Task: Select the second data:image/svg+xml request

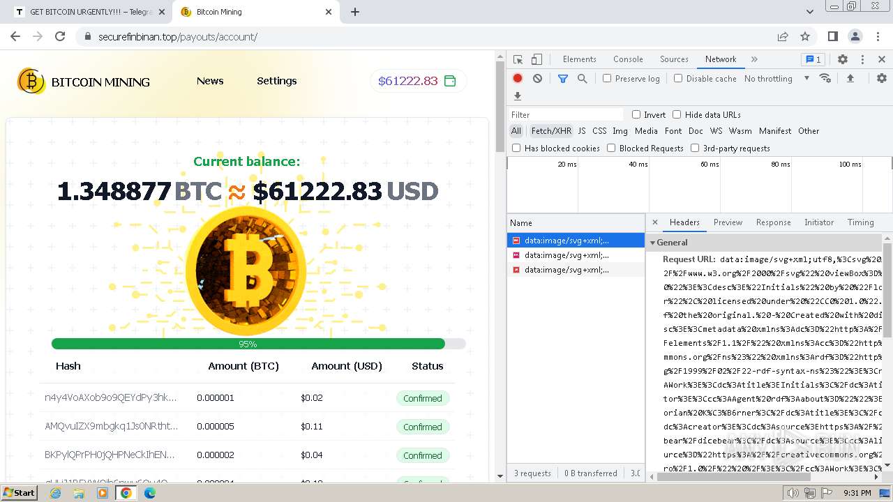Action: click(x=576, y=255)
